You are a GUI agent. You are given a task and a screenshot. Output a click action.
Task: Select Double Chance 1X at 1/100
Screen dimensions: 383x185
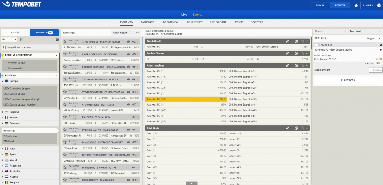click(172, 59)
